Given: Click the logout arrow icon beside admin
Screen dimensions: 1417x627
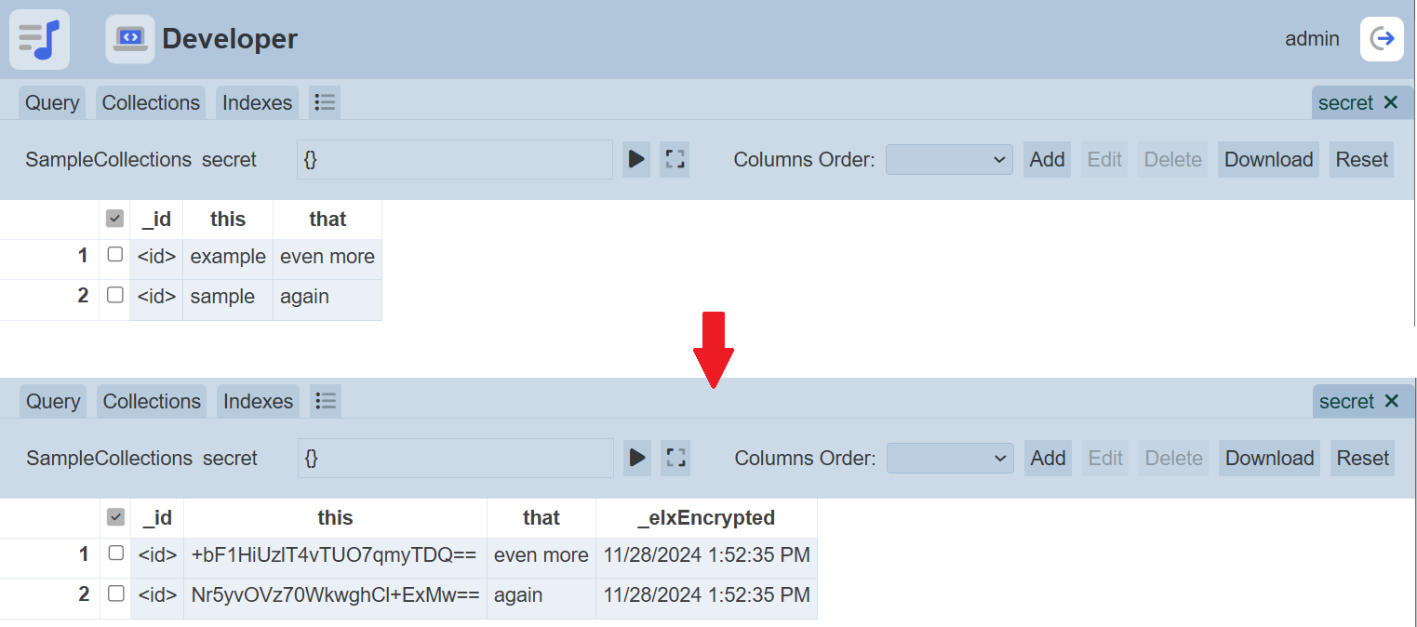Looking at the screenshot, I should point(1383,39).
